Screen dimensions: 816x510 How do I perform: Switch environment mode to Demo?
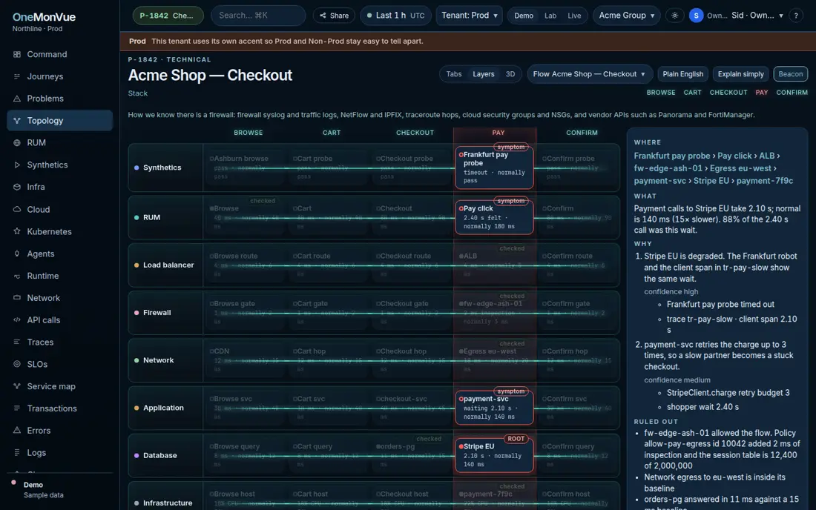[524, 16]
